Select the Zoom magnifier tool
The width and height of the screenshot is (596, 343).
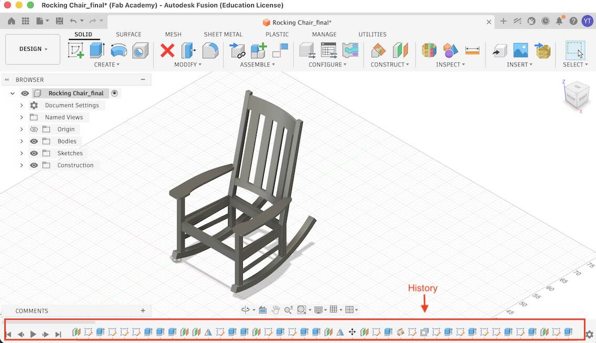coord(289,310)
